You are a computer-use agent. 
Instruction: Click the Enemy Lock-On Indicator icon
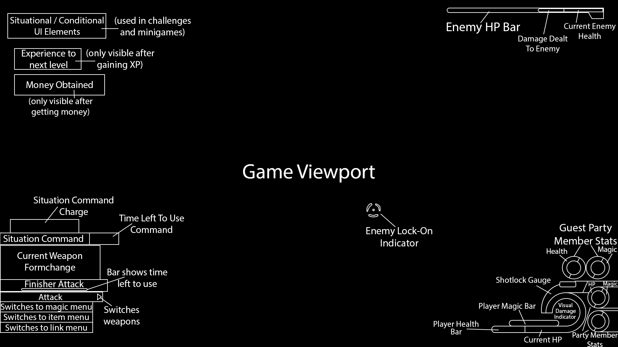pyautogui.click(x=373, y=209)
